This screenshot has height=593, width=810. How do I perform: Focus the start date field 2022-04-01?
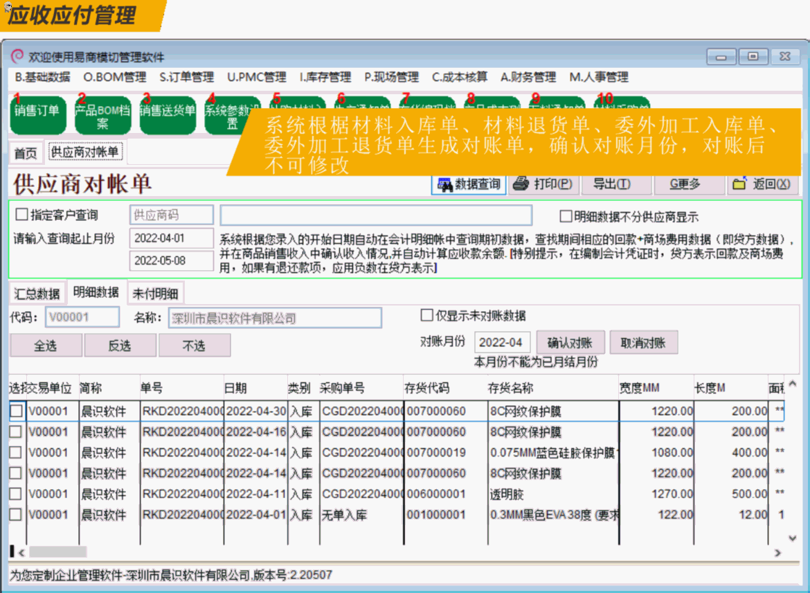point(172,238)
